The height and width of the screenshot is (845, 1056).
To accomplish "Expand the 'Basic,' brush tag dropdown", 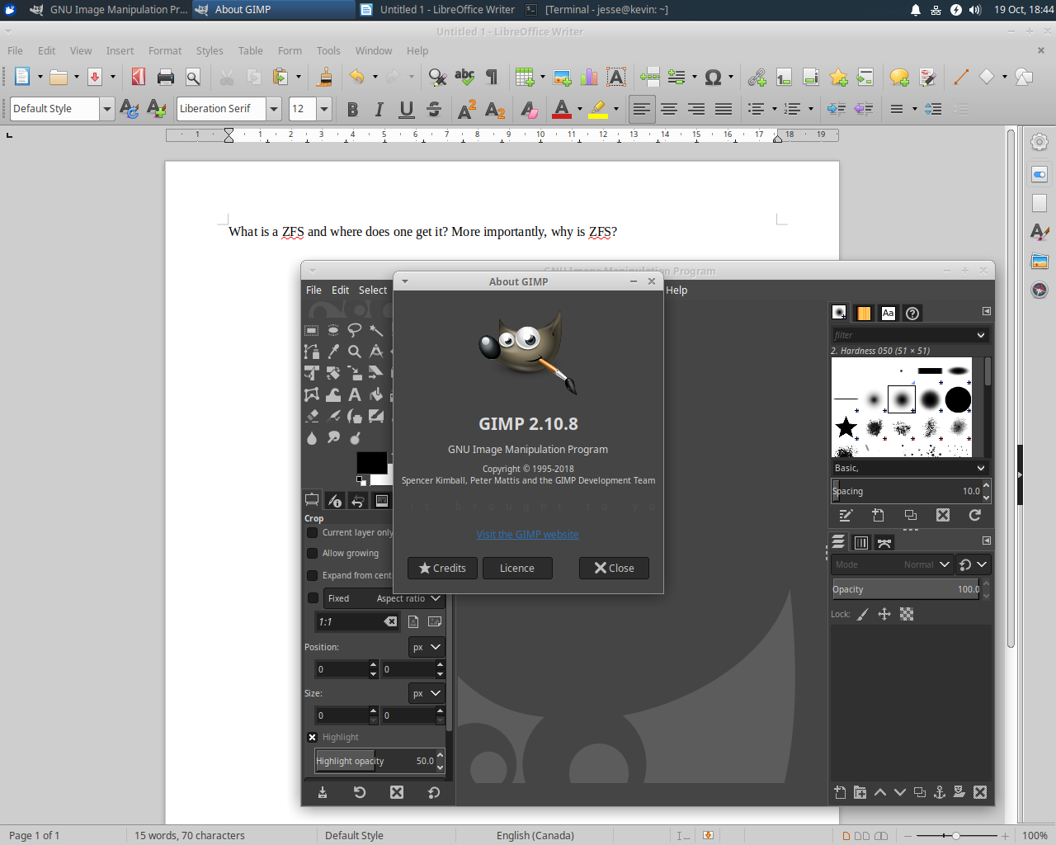I will [x=909, y=468].
